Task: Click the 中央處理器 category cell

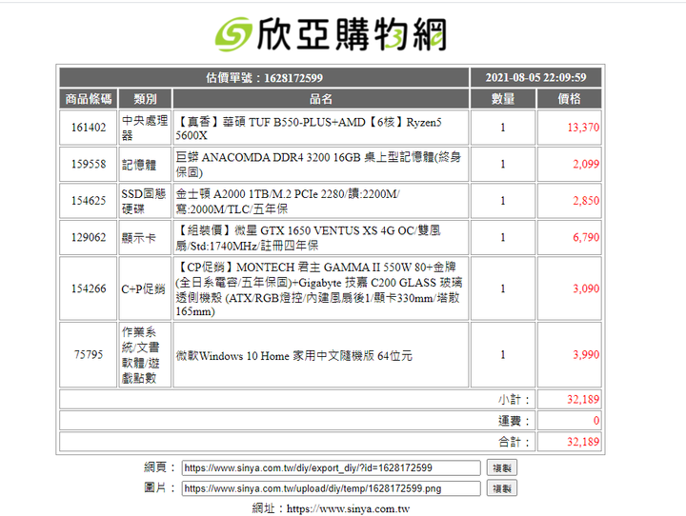Action: coord(145,128)
